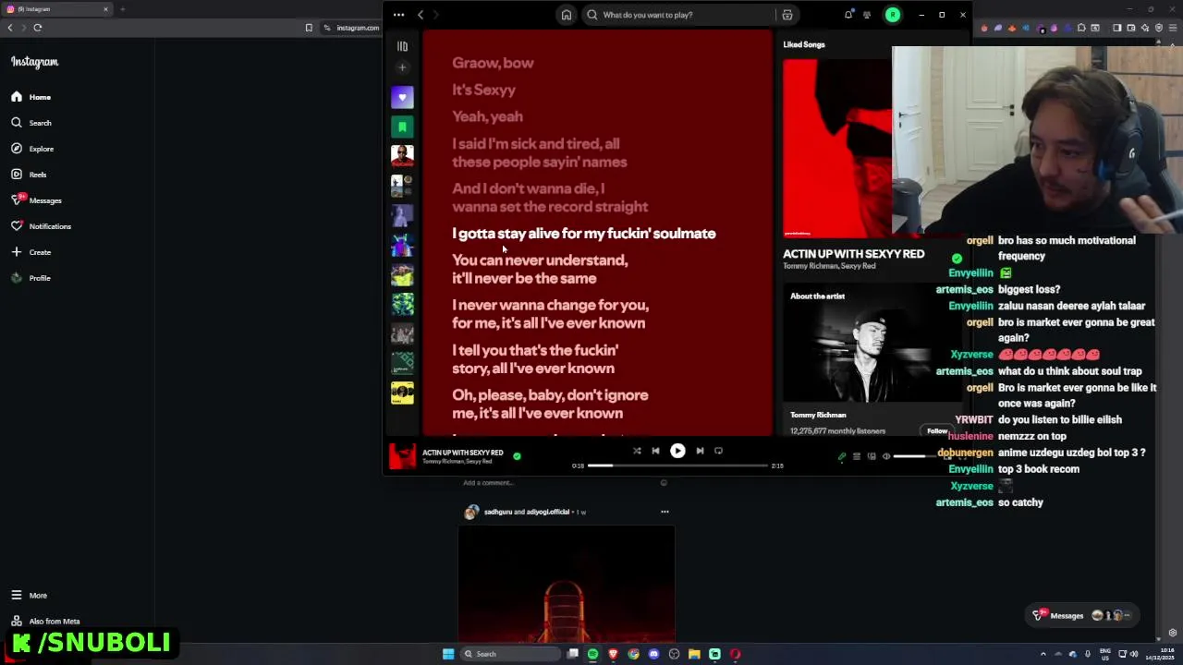
Task: Click the Instagram logo
Action: pyautogui.click(x=34, y=62)
